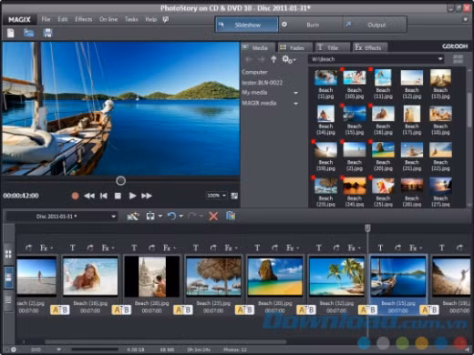Rotate the Beach (16).jpg slide

90,248
